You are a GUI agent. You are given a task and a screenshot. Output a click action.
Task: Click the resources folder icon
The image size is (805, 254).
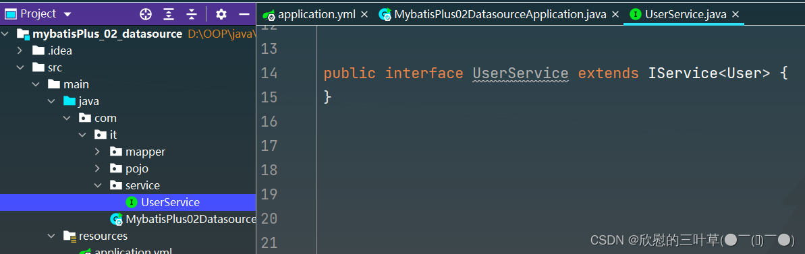tap(70, 236)
